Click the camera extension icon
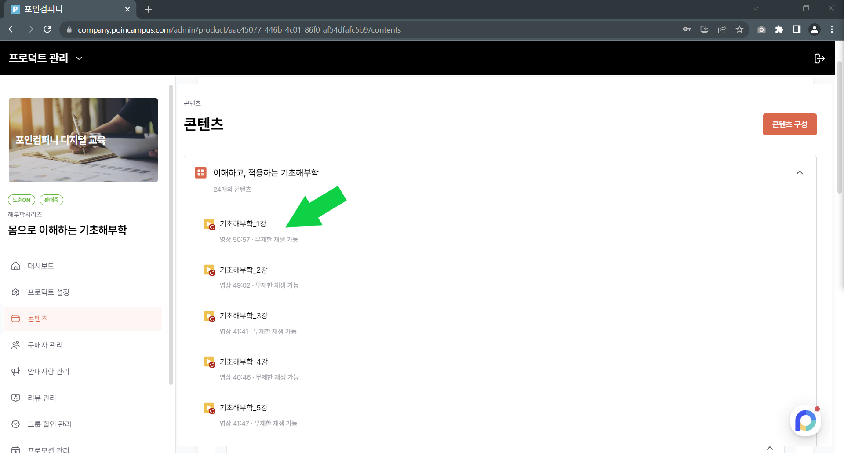The height and width of the screenshot is (453, 844). click(x=762, y=29)
